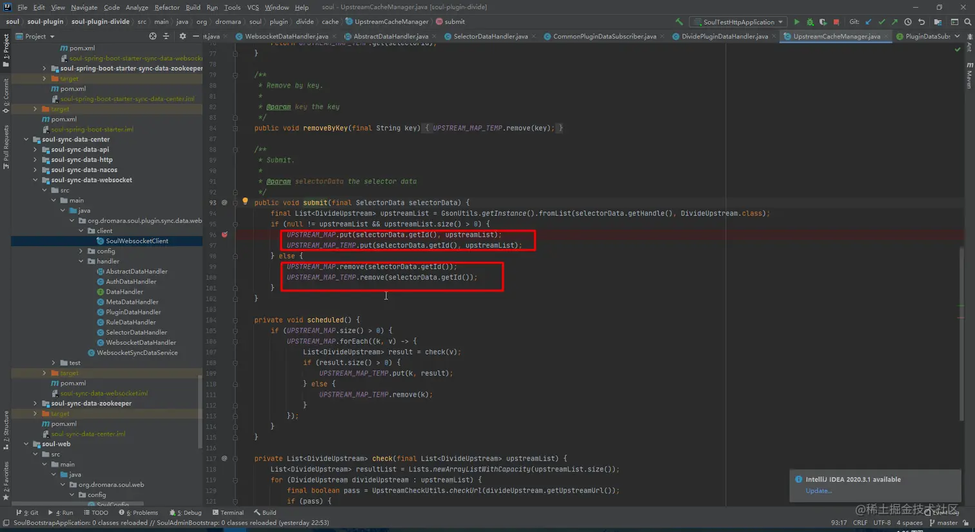Open the Terminal tool window

coord(228,513)
